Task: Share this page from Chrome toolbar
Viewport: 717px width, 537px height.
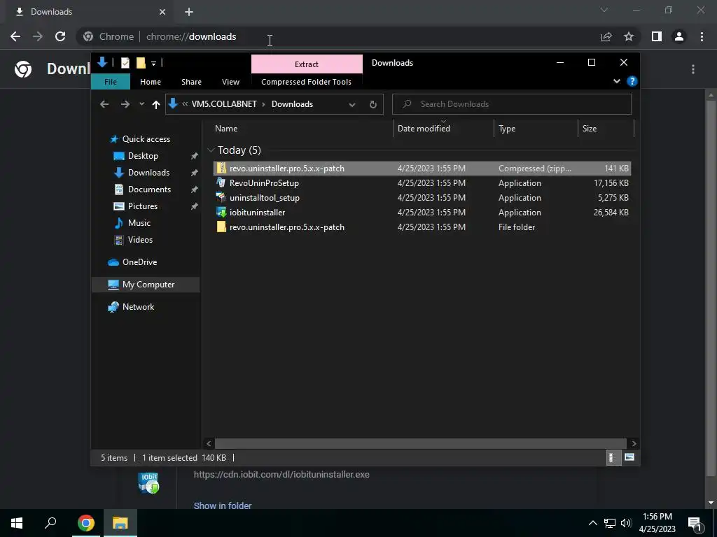Action: (606, 36)
